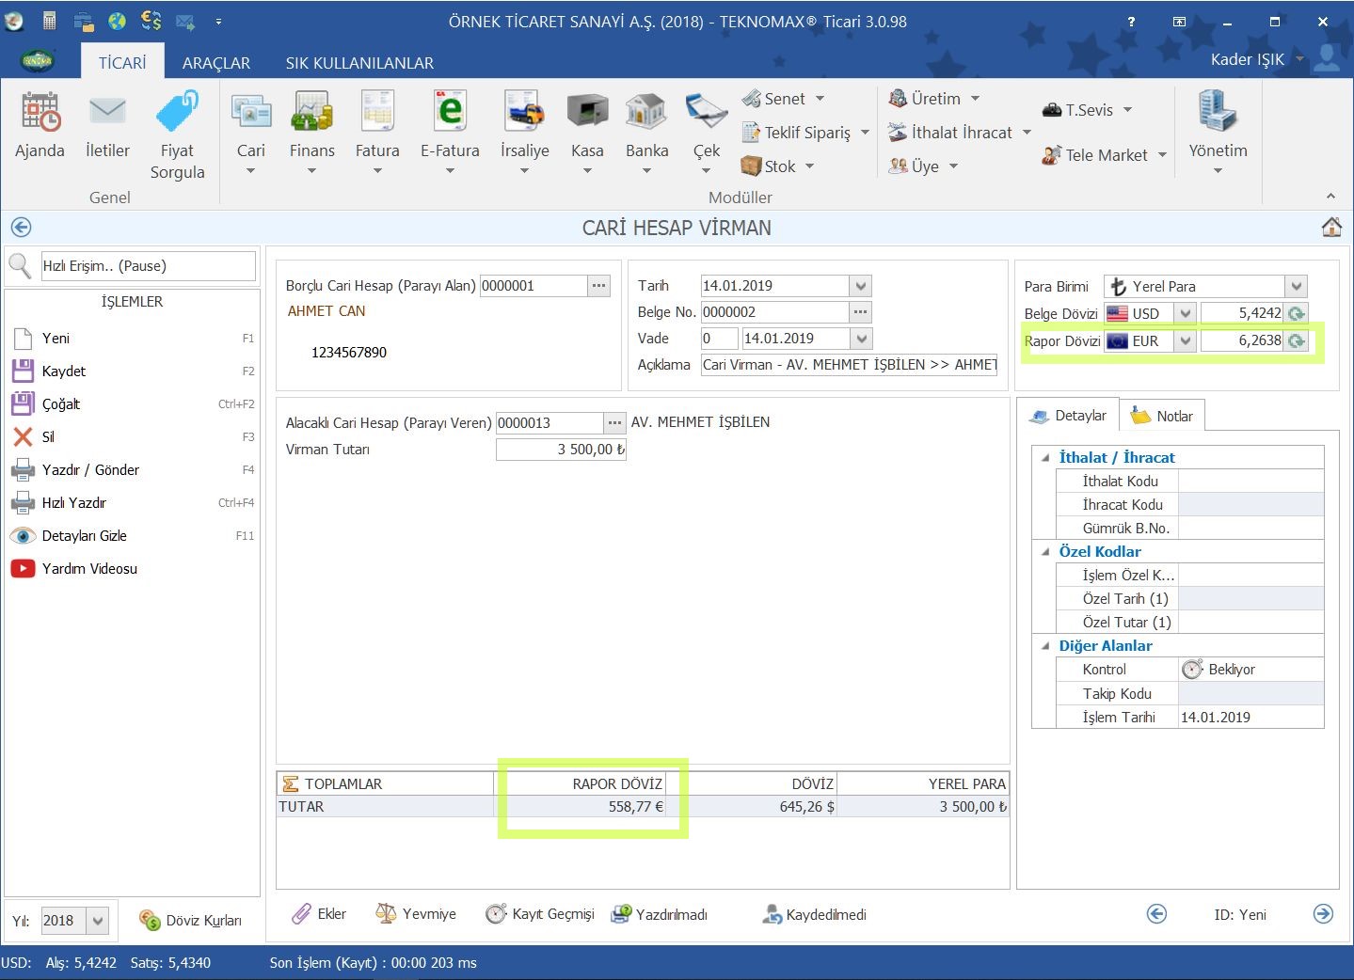Click the Kaydet save button
This screenshot has height=980, width=1354.
point(63,371)
